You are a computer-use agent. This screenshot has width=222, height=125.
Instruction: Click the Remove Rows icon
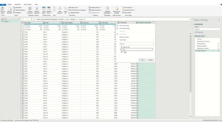[49, 8]
